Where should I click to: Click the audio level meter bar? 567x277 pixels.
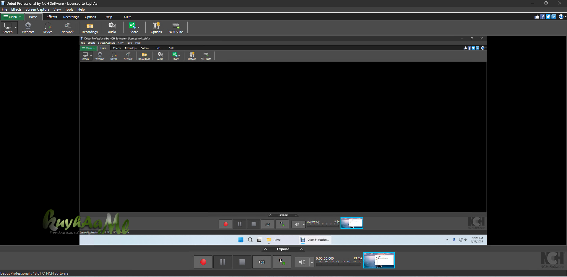pyautogui.click(x=338, y=265)
